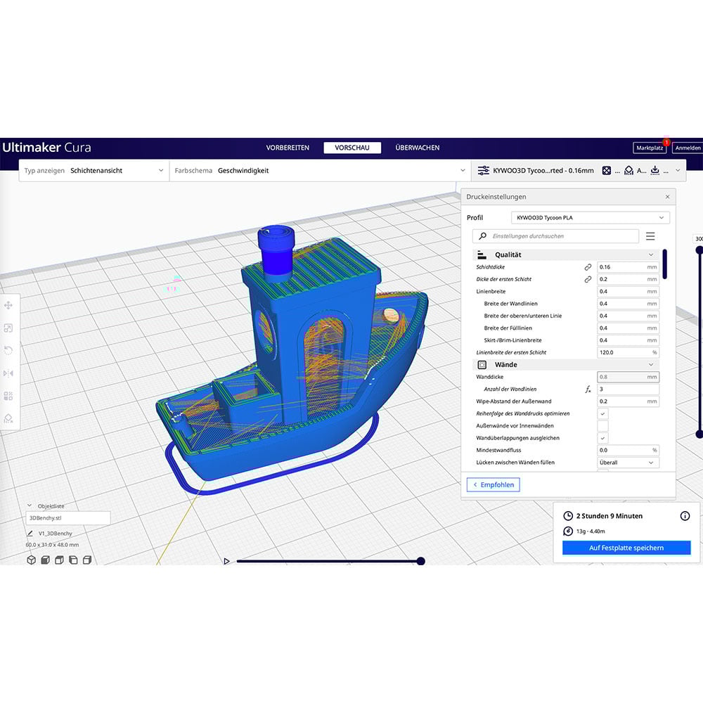Image resolution: width=703 pixels, height=703 pixels.
Task: Click the clock icon beside print time
Action: [567, 516]
